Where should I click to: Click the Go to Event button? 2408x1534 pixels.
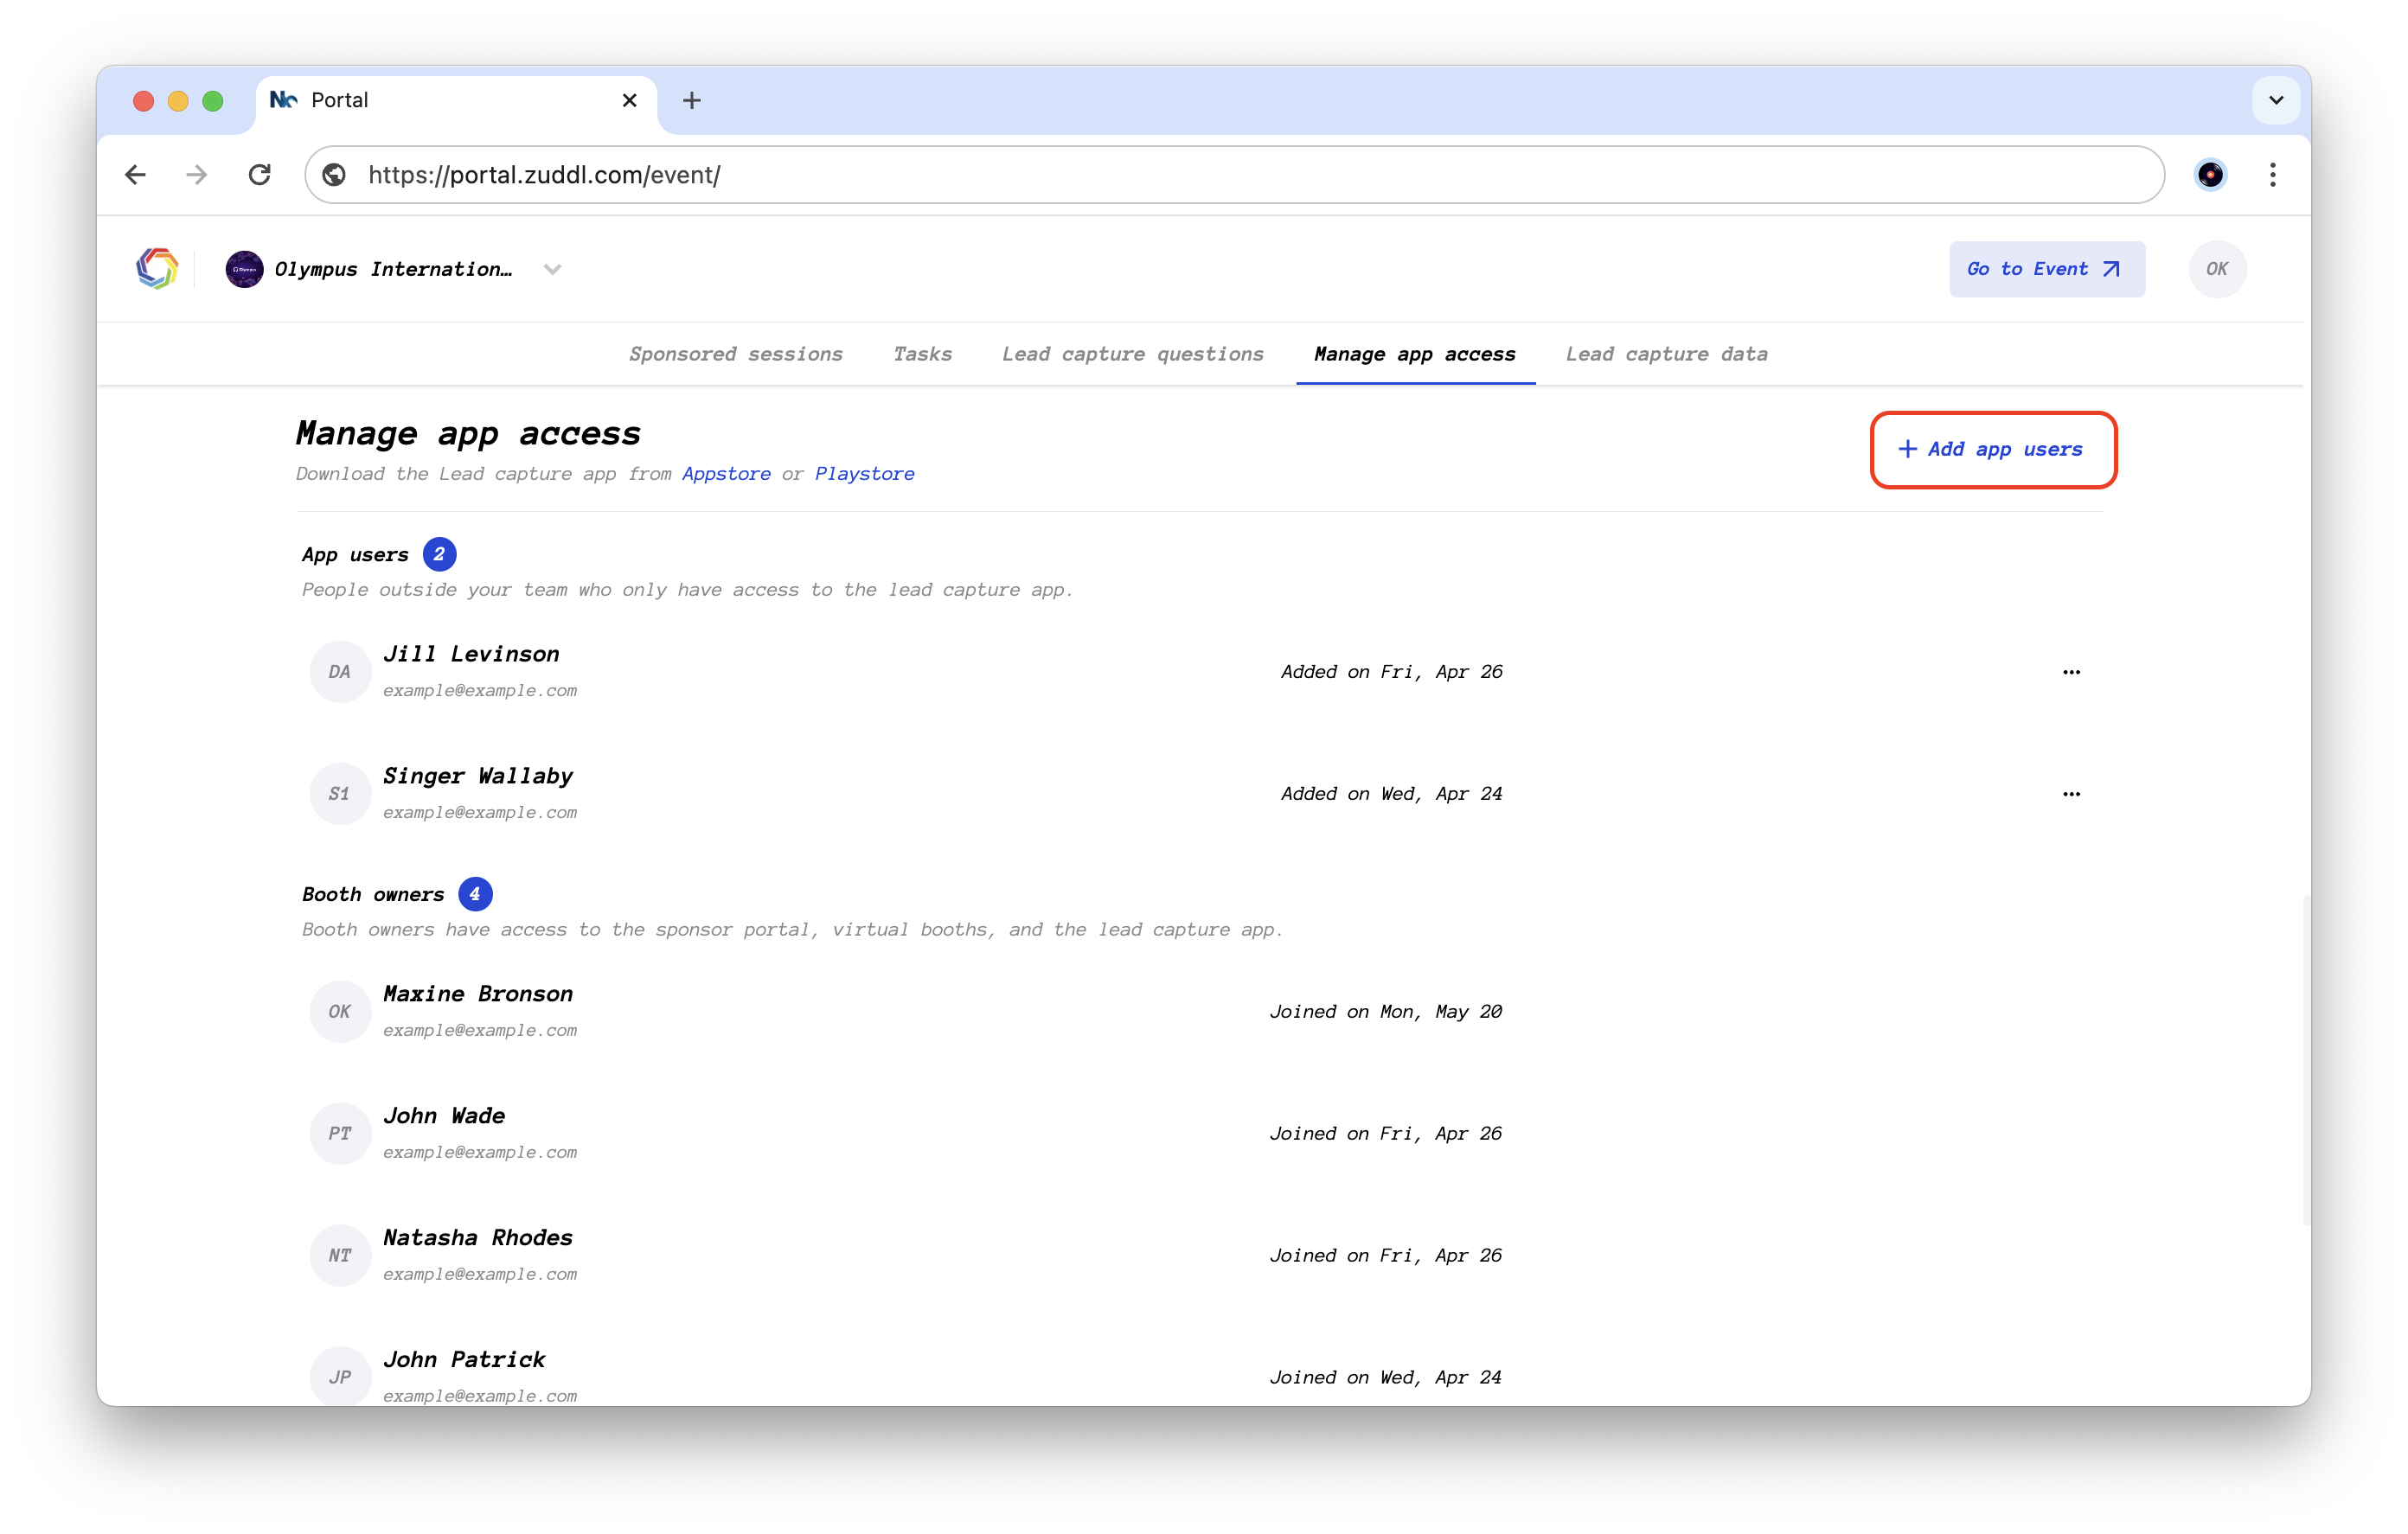click(2045, 269)
